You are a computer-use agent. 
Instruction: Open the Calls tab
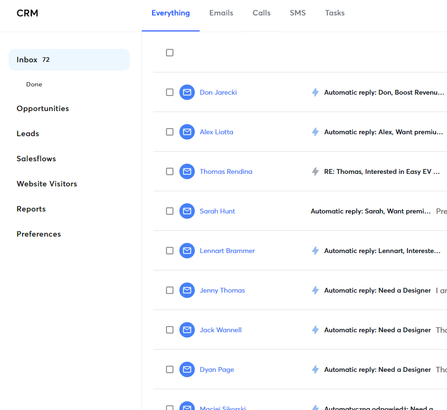(x=261, y=13)
